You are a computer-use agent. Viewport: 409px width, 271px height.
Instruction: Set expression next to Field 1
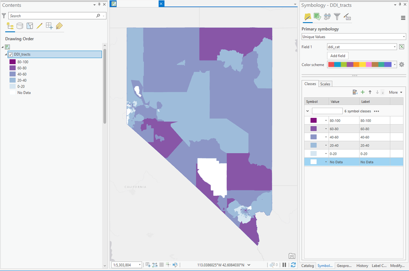tap(402, 47)
